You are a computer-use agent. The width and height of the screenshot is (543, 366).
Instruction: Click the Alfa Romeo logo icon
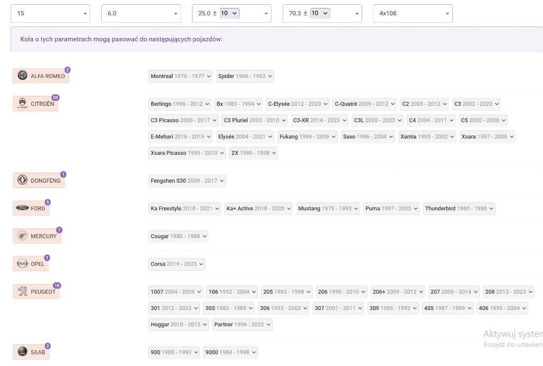(22, 76)
